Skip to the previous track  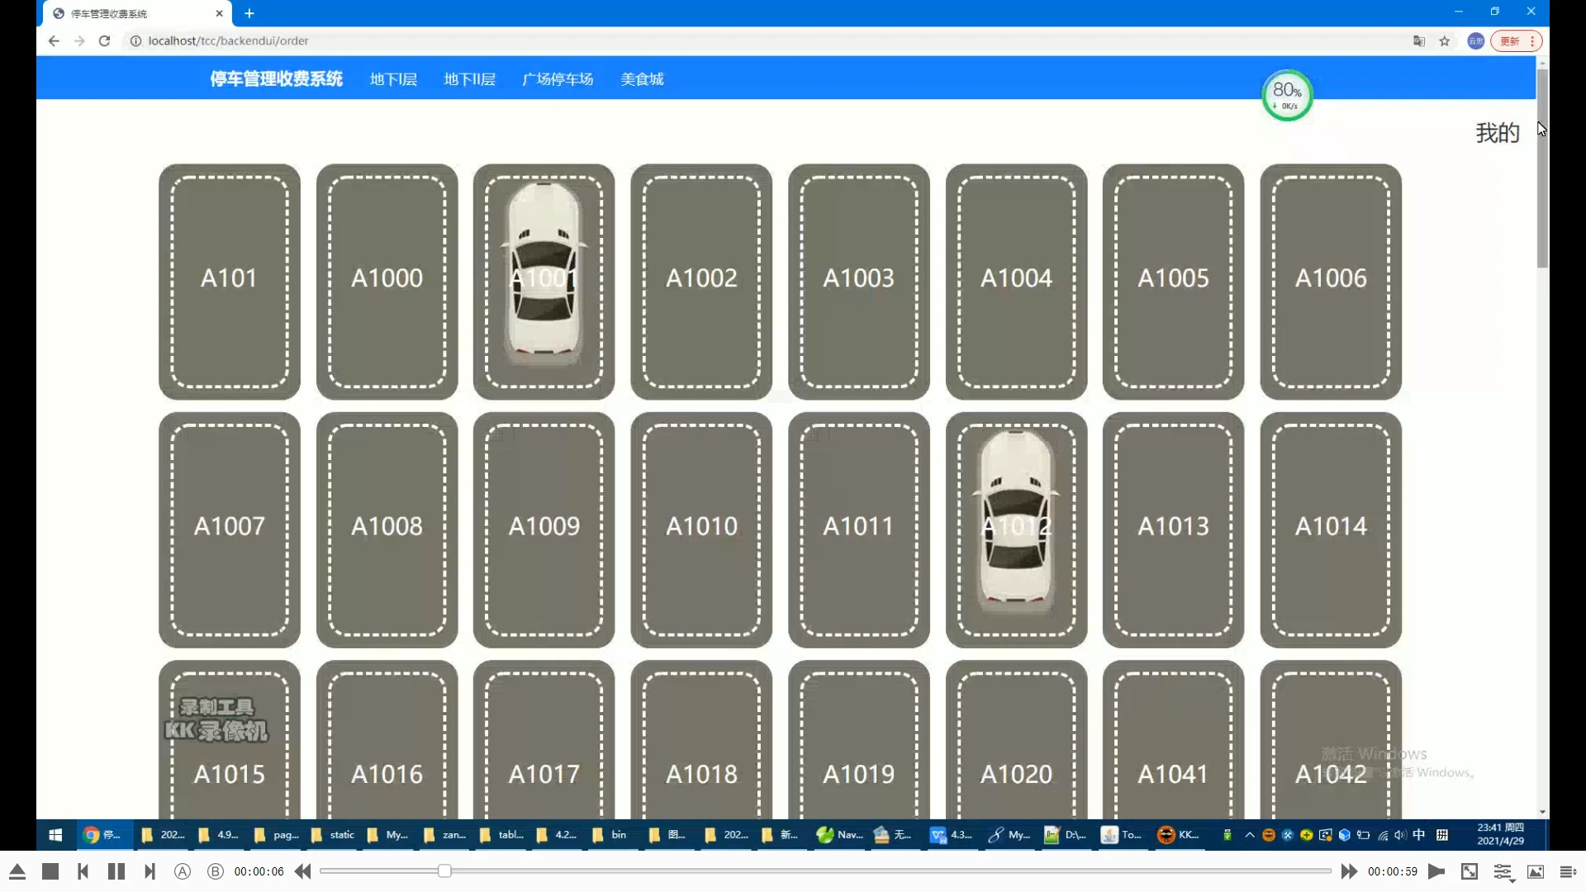click(x=83, y=871)
